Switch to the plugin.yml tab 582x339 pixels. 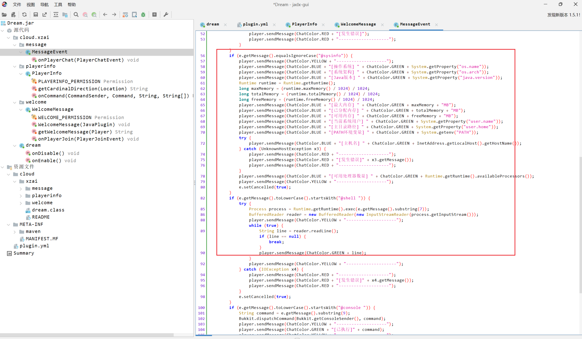[255, 24]
